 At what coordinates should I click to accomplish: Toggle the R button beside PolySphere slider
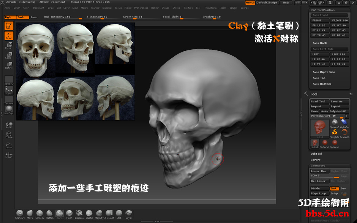click(346, 116)
